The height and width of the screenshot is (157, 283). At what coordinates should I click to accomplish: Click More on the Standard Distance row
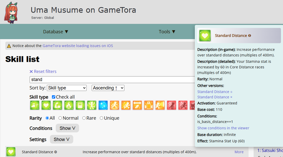[239, 152]
